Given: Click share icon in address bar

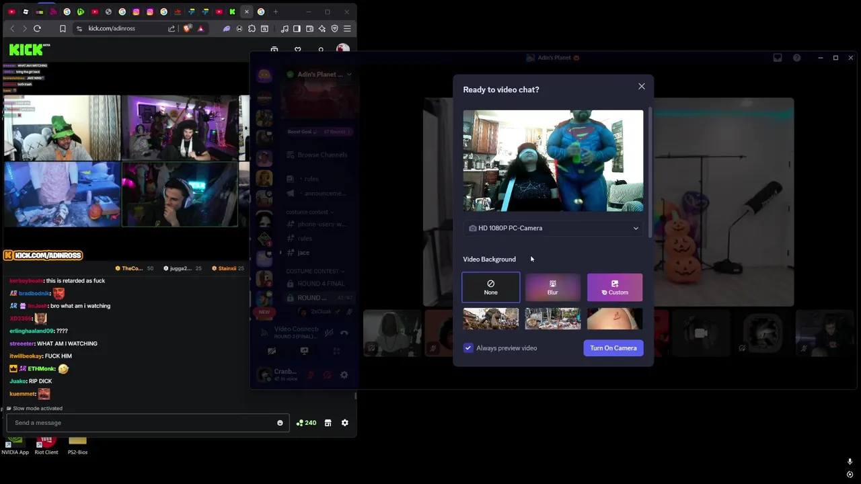Looking at the screenshot, I should pos(172,28).
